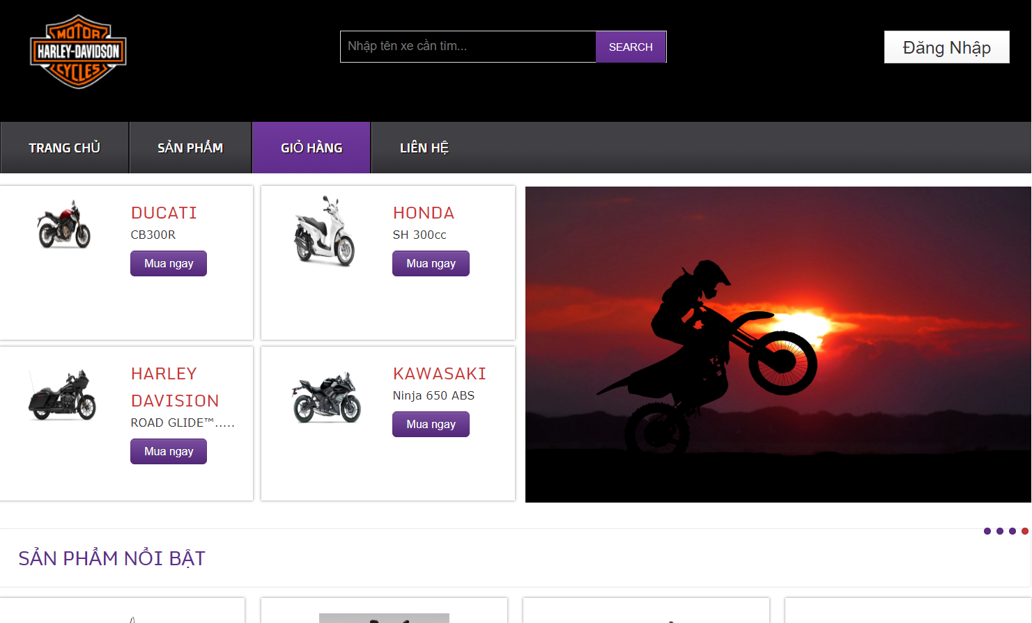Click the search field for bike names
The image size is (1032, 623).
tap(468, 47)
